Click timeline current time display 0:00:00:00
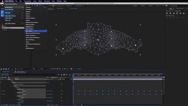Screen dimensions: 188x106 pyautogui.click(x=5, y=74)
